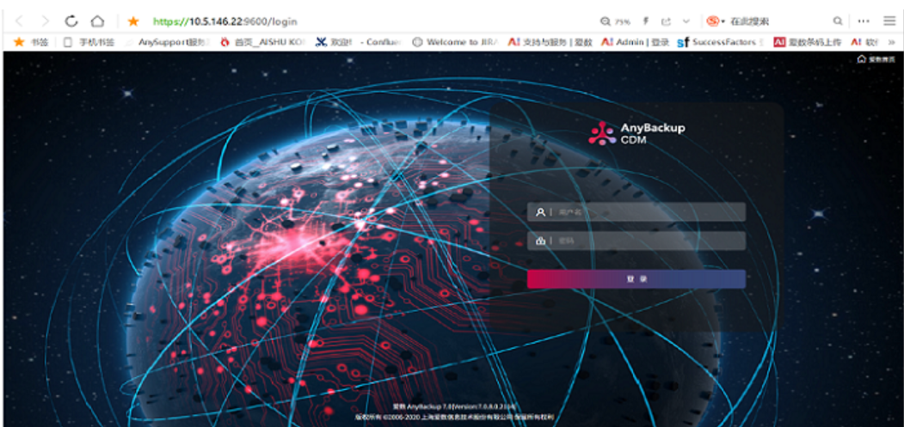This screenshot has width=904, height=427.
Task: Click the lock icon in the password field
Action: pyautogui.click(x=540, y=241)
